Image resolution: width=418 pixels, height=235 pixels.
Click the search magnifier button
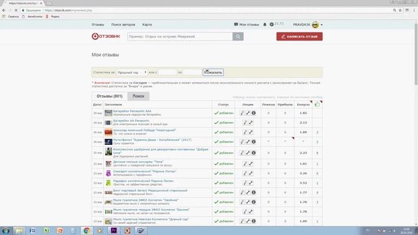coord(238,37)
